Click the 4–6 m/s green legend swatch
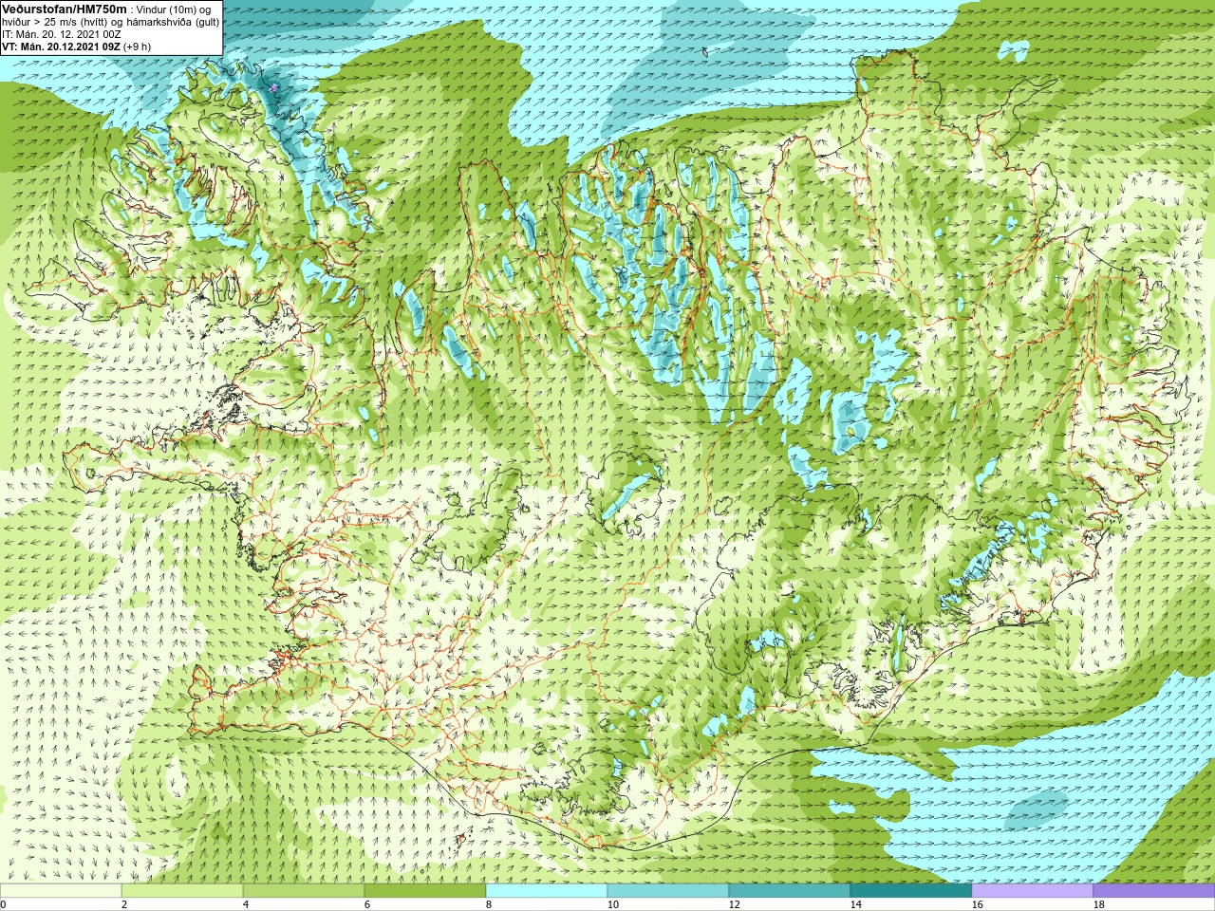The width and height of the screenshot is (1215, 911). (x=304, y=891)
